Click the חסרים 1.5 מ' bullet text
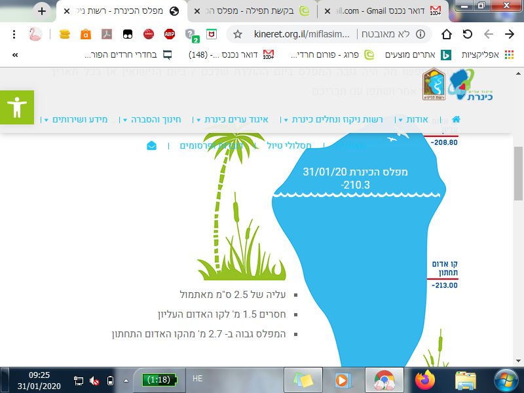The width and height of the screenshot is (524, 393). point(222,314)
